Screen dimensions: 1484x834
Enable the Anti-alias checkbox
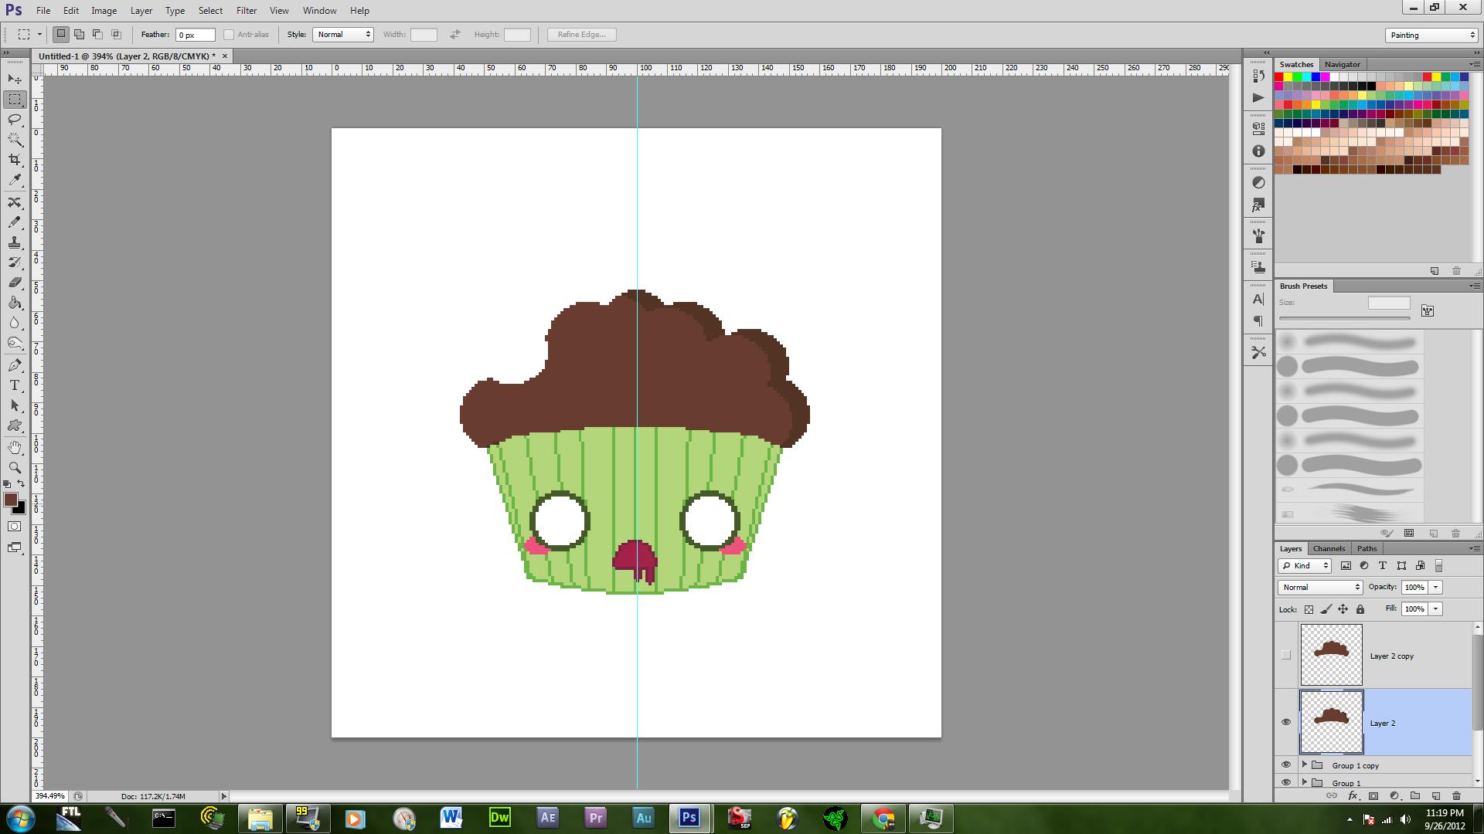click(x=229, y=35)
